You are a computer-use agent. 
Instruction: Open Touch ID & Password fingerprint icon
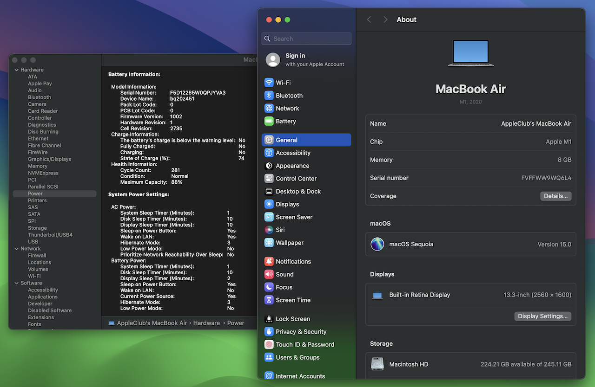point(269,345)
